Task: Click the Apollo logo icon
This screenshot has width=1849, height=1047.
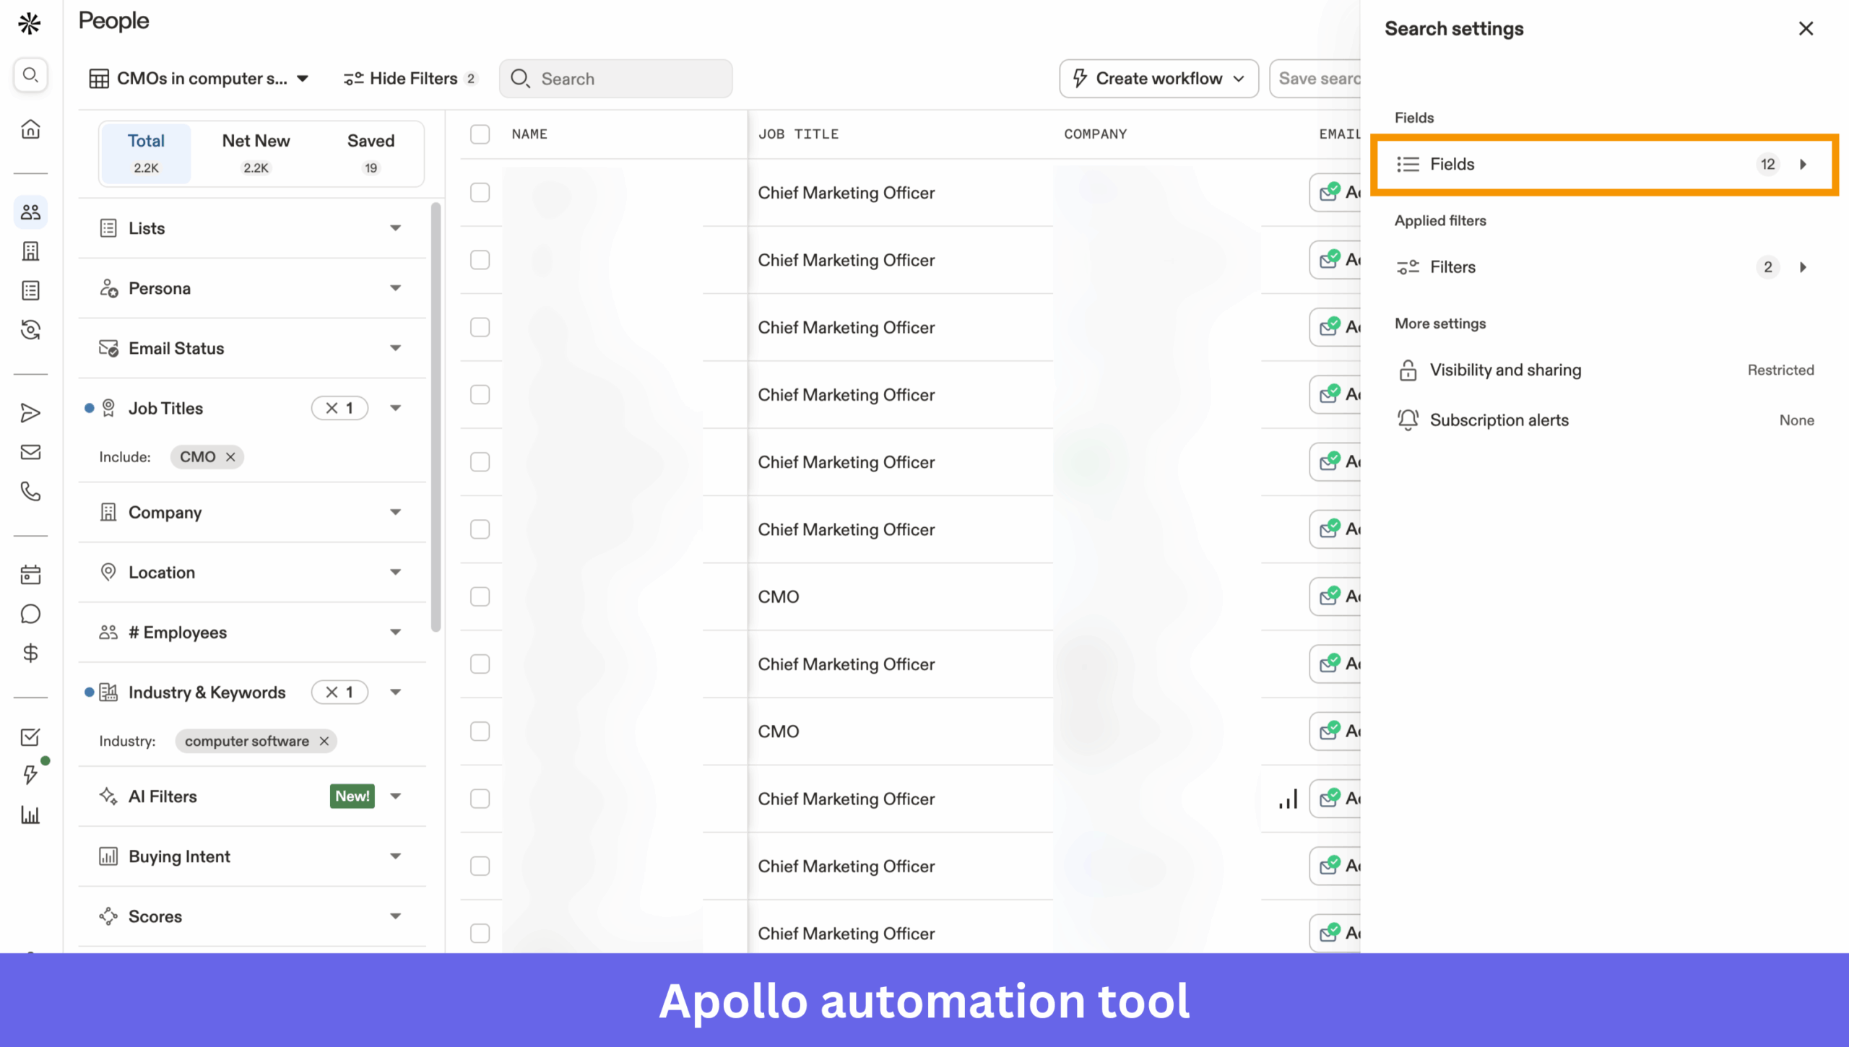Action: (30, 24)
